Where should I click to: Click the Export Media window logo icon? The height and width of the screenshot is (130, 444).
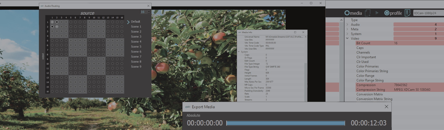[x=188, y=107]
